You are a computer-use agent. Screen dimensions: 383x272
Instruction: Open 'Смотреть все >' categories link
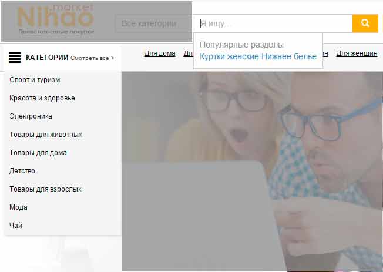pyautogui.click(x=92, y=58)
